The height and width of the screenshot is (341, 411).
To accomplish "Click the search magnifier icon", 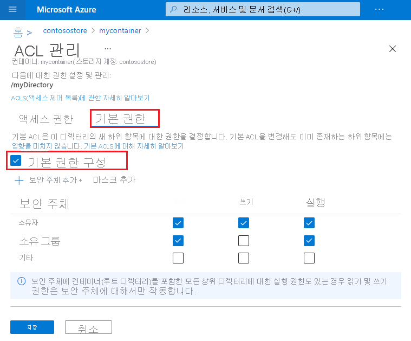I will pyautogui.click(x=173, y=9).
